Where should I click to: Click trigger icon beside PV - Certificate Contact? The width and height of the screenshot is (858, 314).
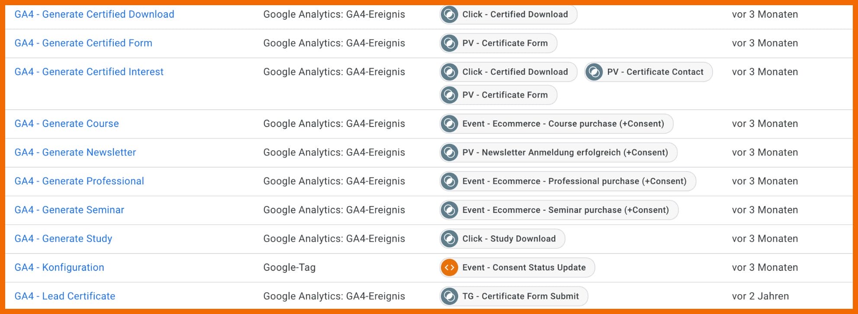(x=594, y=72)
